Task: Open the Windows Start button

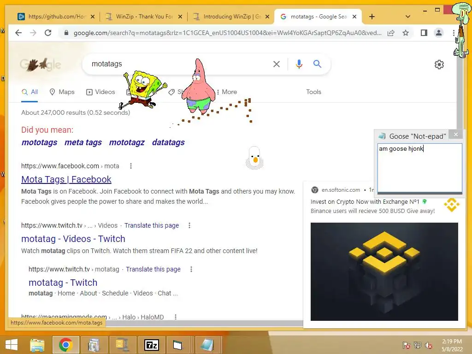Action: click(12, 345)
